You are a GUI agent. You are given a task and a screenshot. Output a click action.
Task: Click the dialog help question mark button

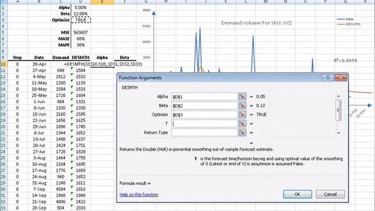[x=328, y=77]
